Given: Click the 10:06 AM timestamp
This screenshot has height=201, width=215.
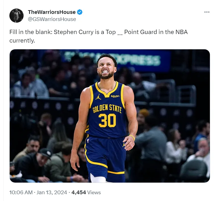Looking at the screenshot, I should pos(21,192).
